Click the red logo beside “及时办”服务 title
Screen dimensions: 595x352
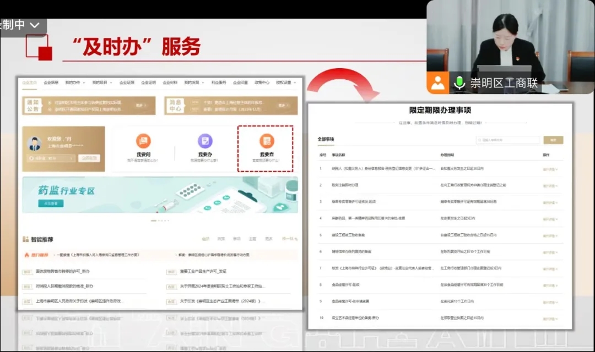[39, 47]
